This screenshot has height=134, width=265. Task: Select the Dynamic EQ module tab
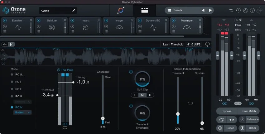[153, 26]
